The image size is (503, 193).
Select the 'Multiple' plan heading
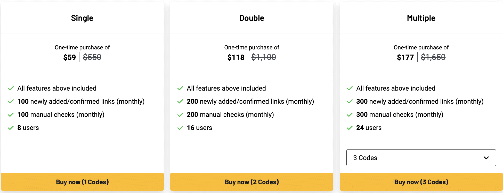tap(421, 18)
